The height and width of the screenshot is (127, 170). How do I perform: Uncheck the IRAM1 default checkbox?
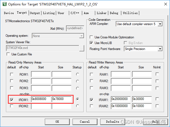click(x=92, y=100)
